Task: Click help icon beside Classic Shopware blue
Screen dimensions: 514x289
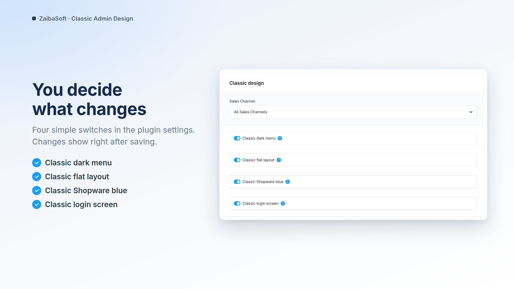Action: [288, 182]
